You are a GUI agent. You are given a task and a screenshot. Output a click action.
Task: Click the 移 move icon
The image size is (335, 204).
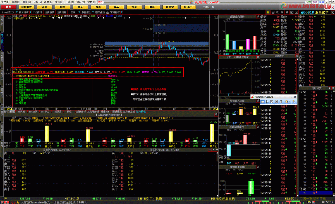click(x=287, y=12)
